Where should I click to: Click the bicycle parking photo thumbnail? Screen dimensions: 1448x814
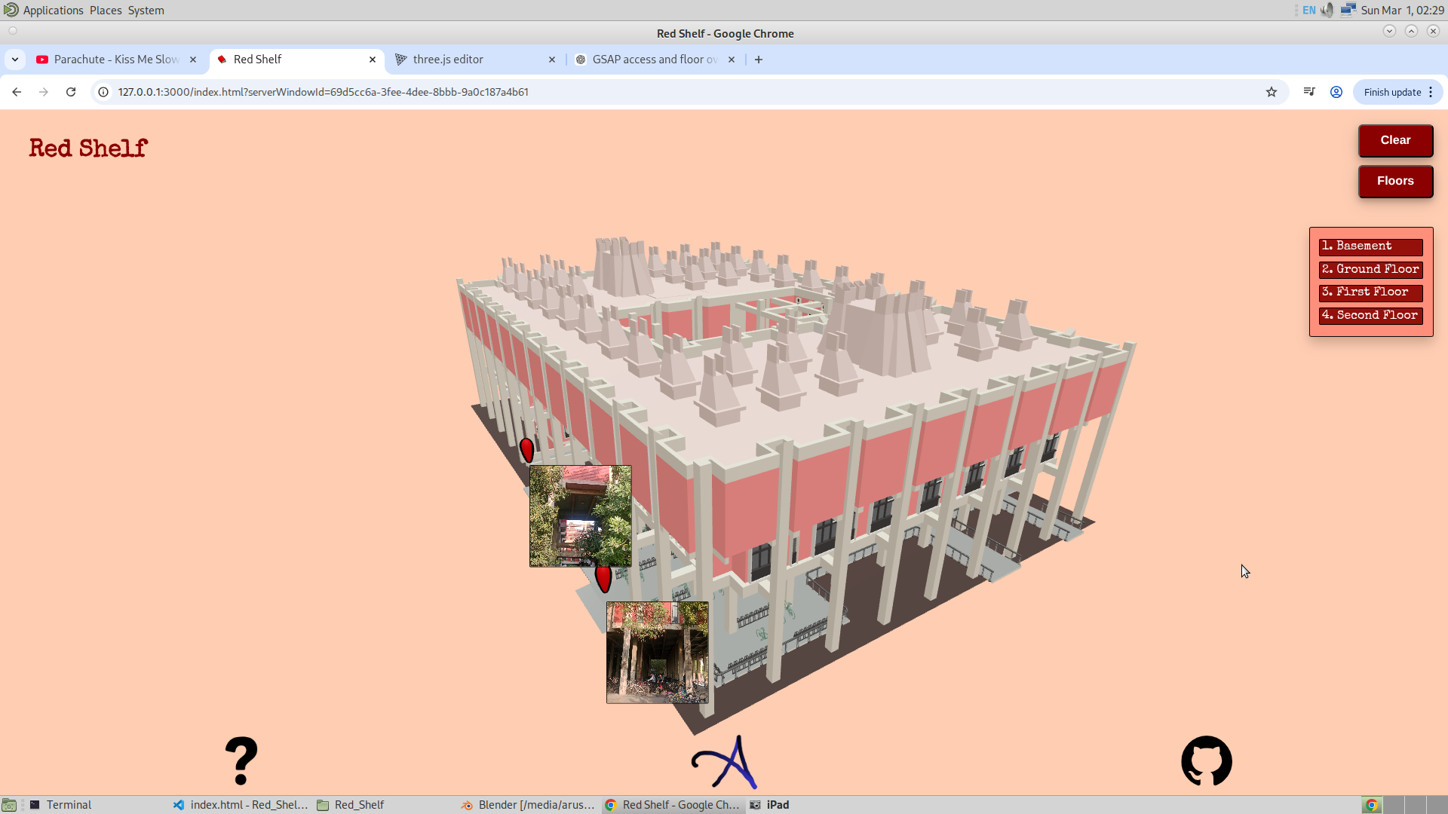coord(656,652)
